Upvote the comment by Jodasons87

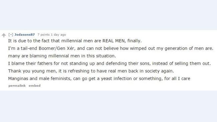[4, 35]
